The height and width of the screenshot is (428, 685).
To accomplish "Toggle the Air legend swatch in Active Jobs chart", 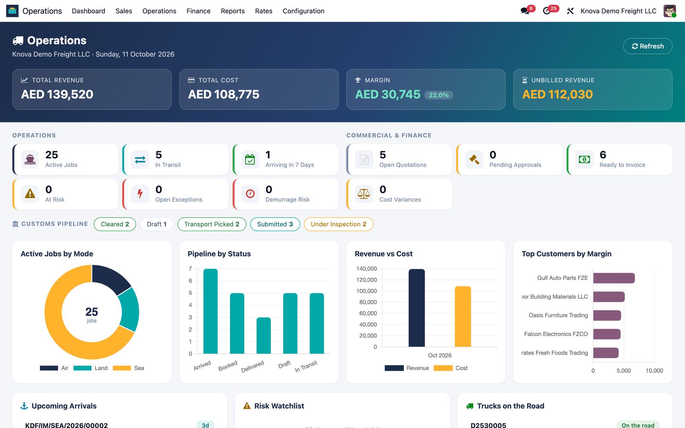I will click(x=49, y=368).
